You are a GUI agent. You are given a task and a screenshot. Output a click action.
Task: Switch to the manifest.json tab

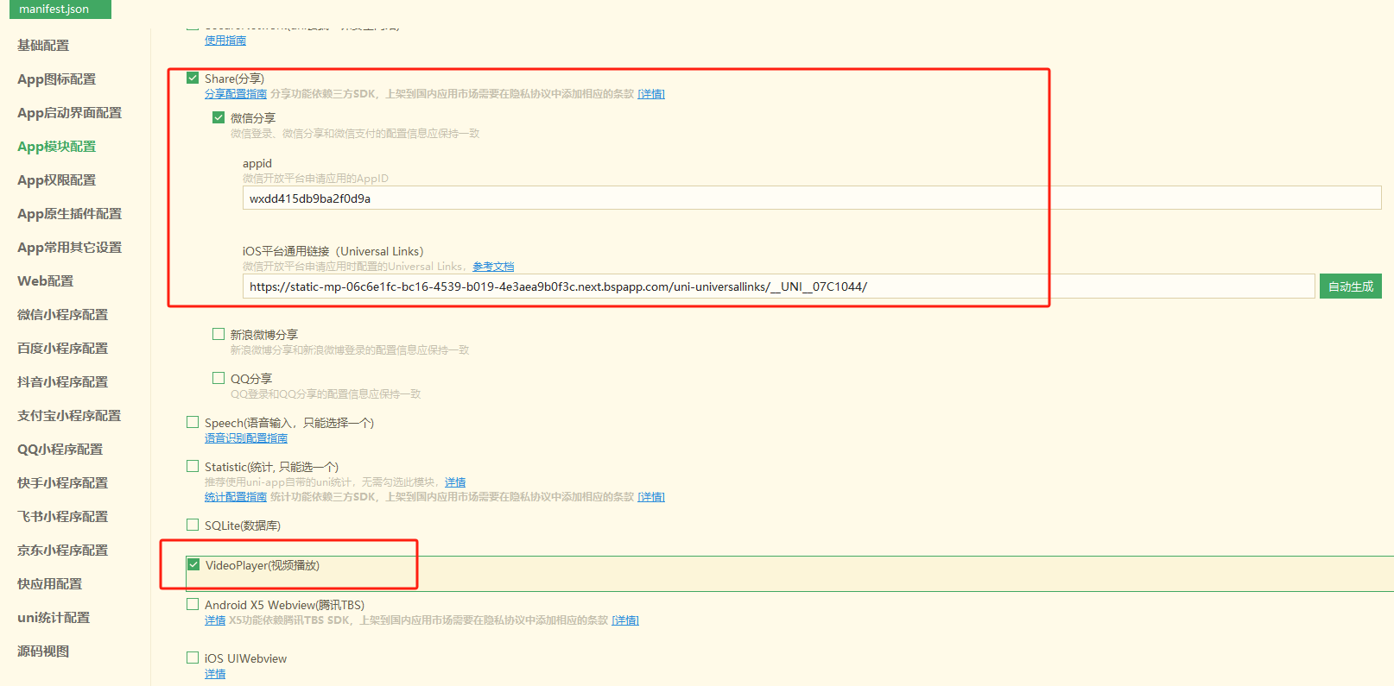[54, 9]
